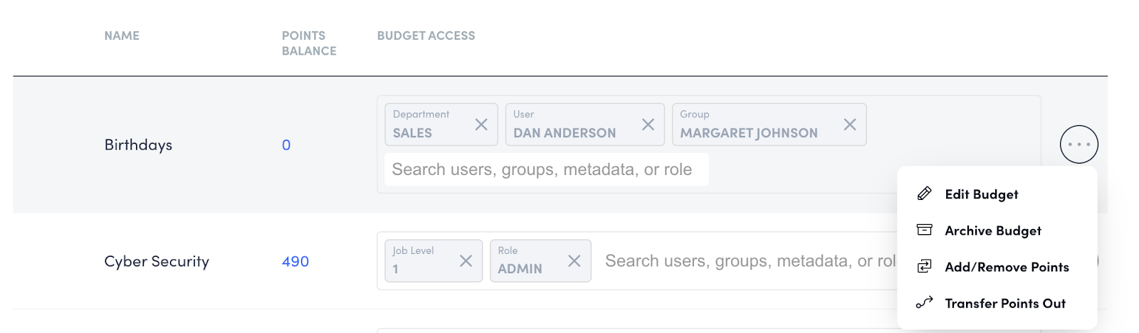Click the Add/Remove Points swap icon

[924, 266]
